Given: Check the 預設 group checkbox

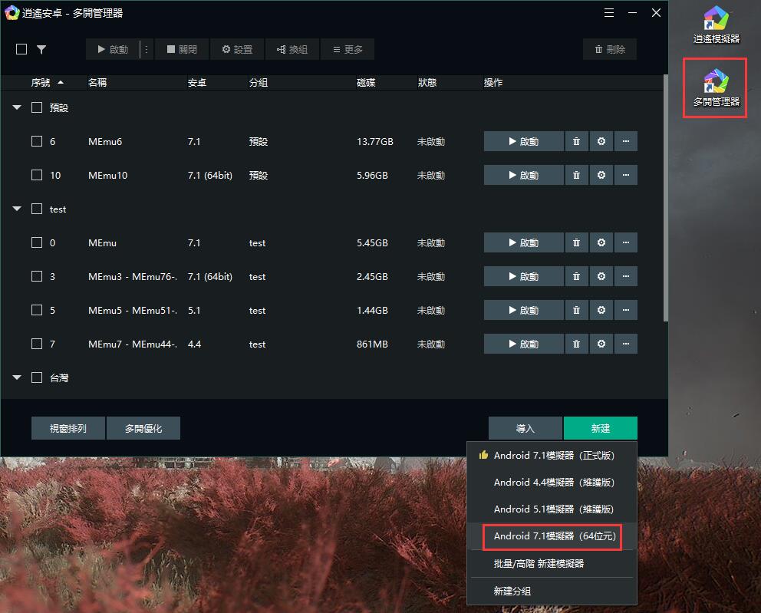Looking at the screenshot, I should 37,107.
